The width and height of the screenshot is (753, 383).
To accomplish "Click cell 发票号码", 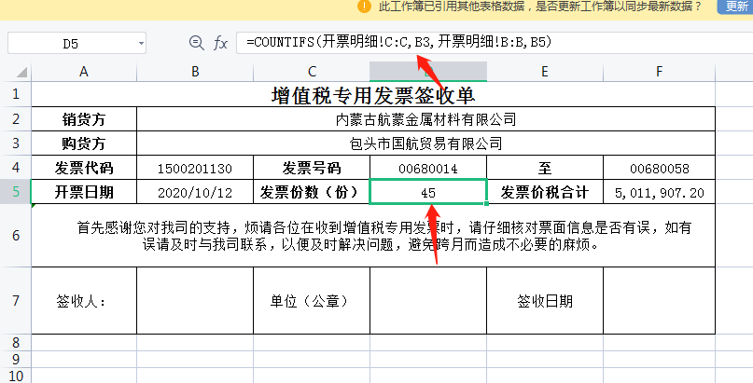I will [x=312, y=168].
